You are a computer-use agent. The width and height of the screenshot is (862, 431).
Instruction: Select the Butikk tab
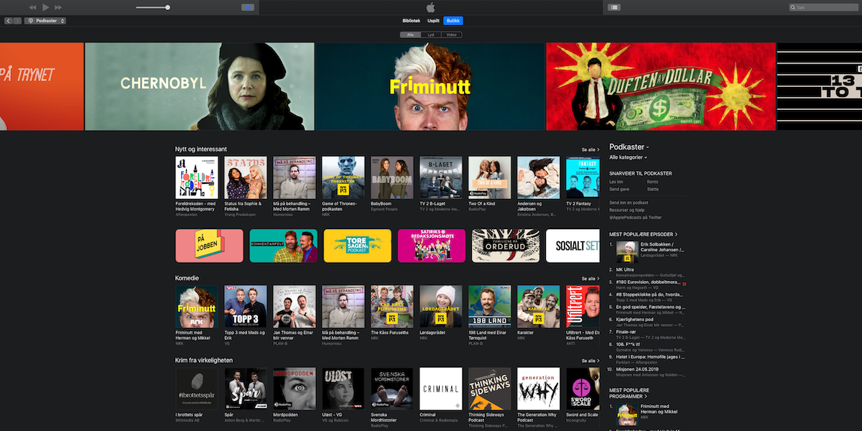[453, 21]
